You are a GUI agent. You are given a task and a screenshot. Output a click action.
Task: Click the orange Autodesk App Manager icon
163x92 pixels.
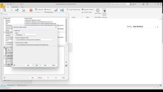[x=31, y=10]
